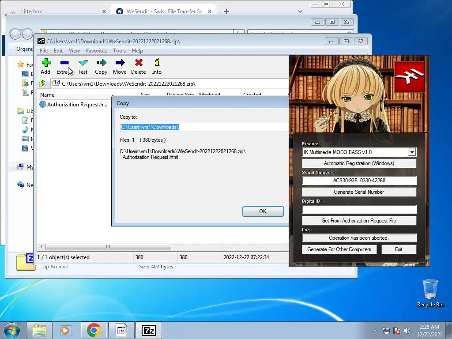The image size is (452, 339).
Task: Click Libraries in Explorer sidebar
Action: 25,111
